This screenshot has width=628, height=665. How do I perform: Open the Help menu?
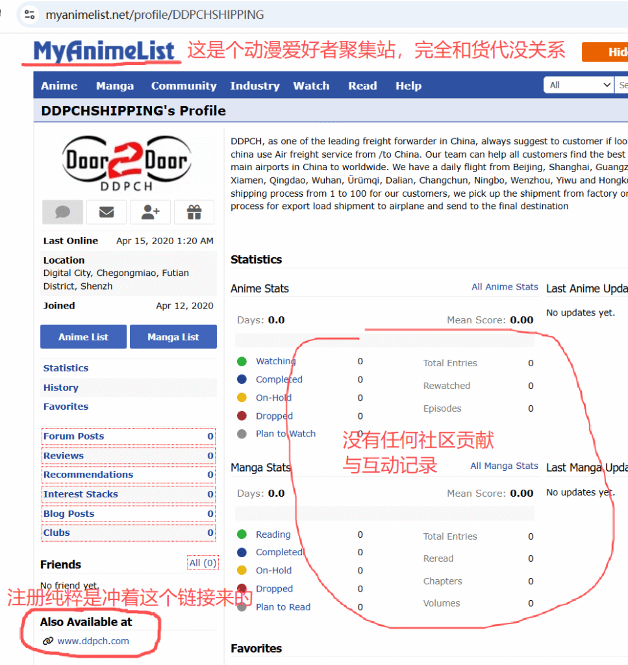point(408,86)
